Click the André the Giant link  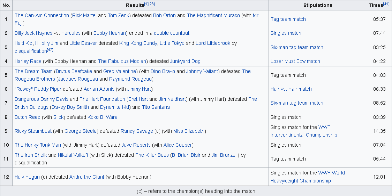click(87, 177)
